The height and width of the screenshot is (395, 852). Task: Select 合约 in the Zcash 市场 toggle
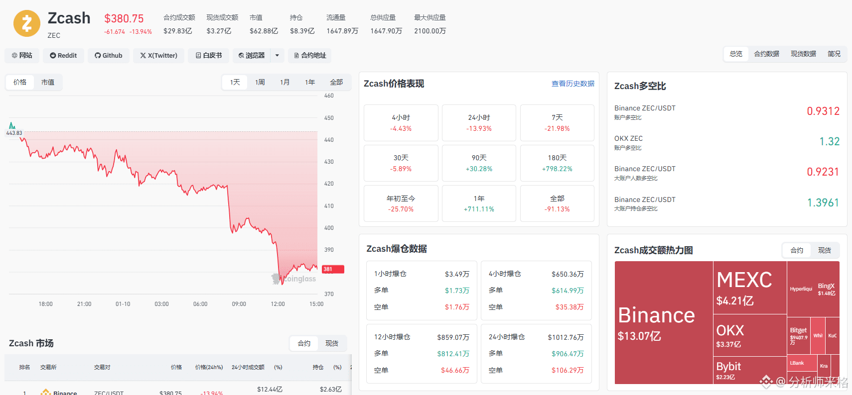point(304,343)
